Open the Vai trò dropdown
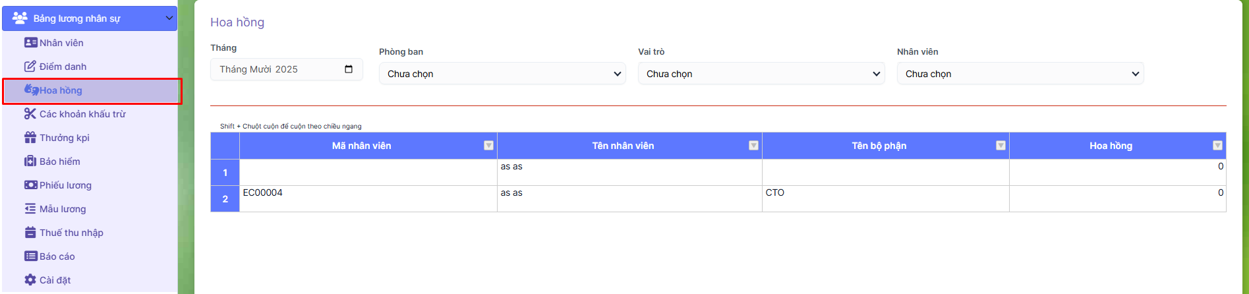 pos(761,74)
